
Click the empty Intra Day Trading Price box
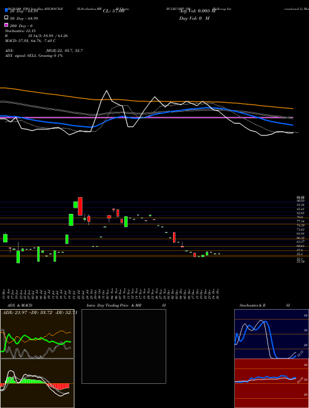124,346
